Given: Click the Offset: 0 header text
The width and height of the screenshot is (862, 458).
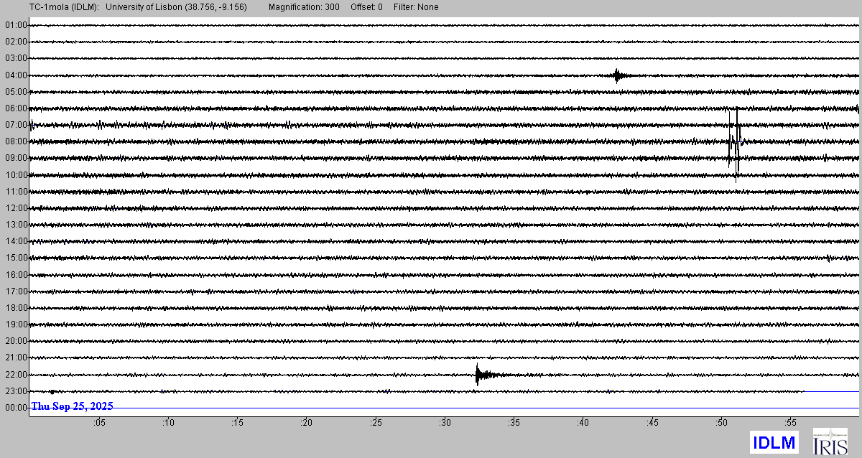Looking at the screenshot, I should [366, 7].
